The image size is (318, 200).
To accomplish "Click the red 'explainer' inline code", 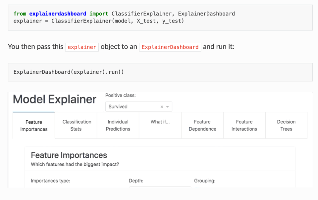I will click(x=82, y=47).
